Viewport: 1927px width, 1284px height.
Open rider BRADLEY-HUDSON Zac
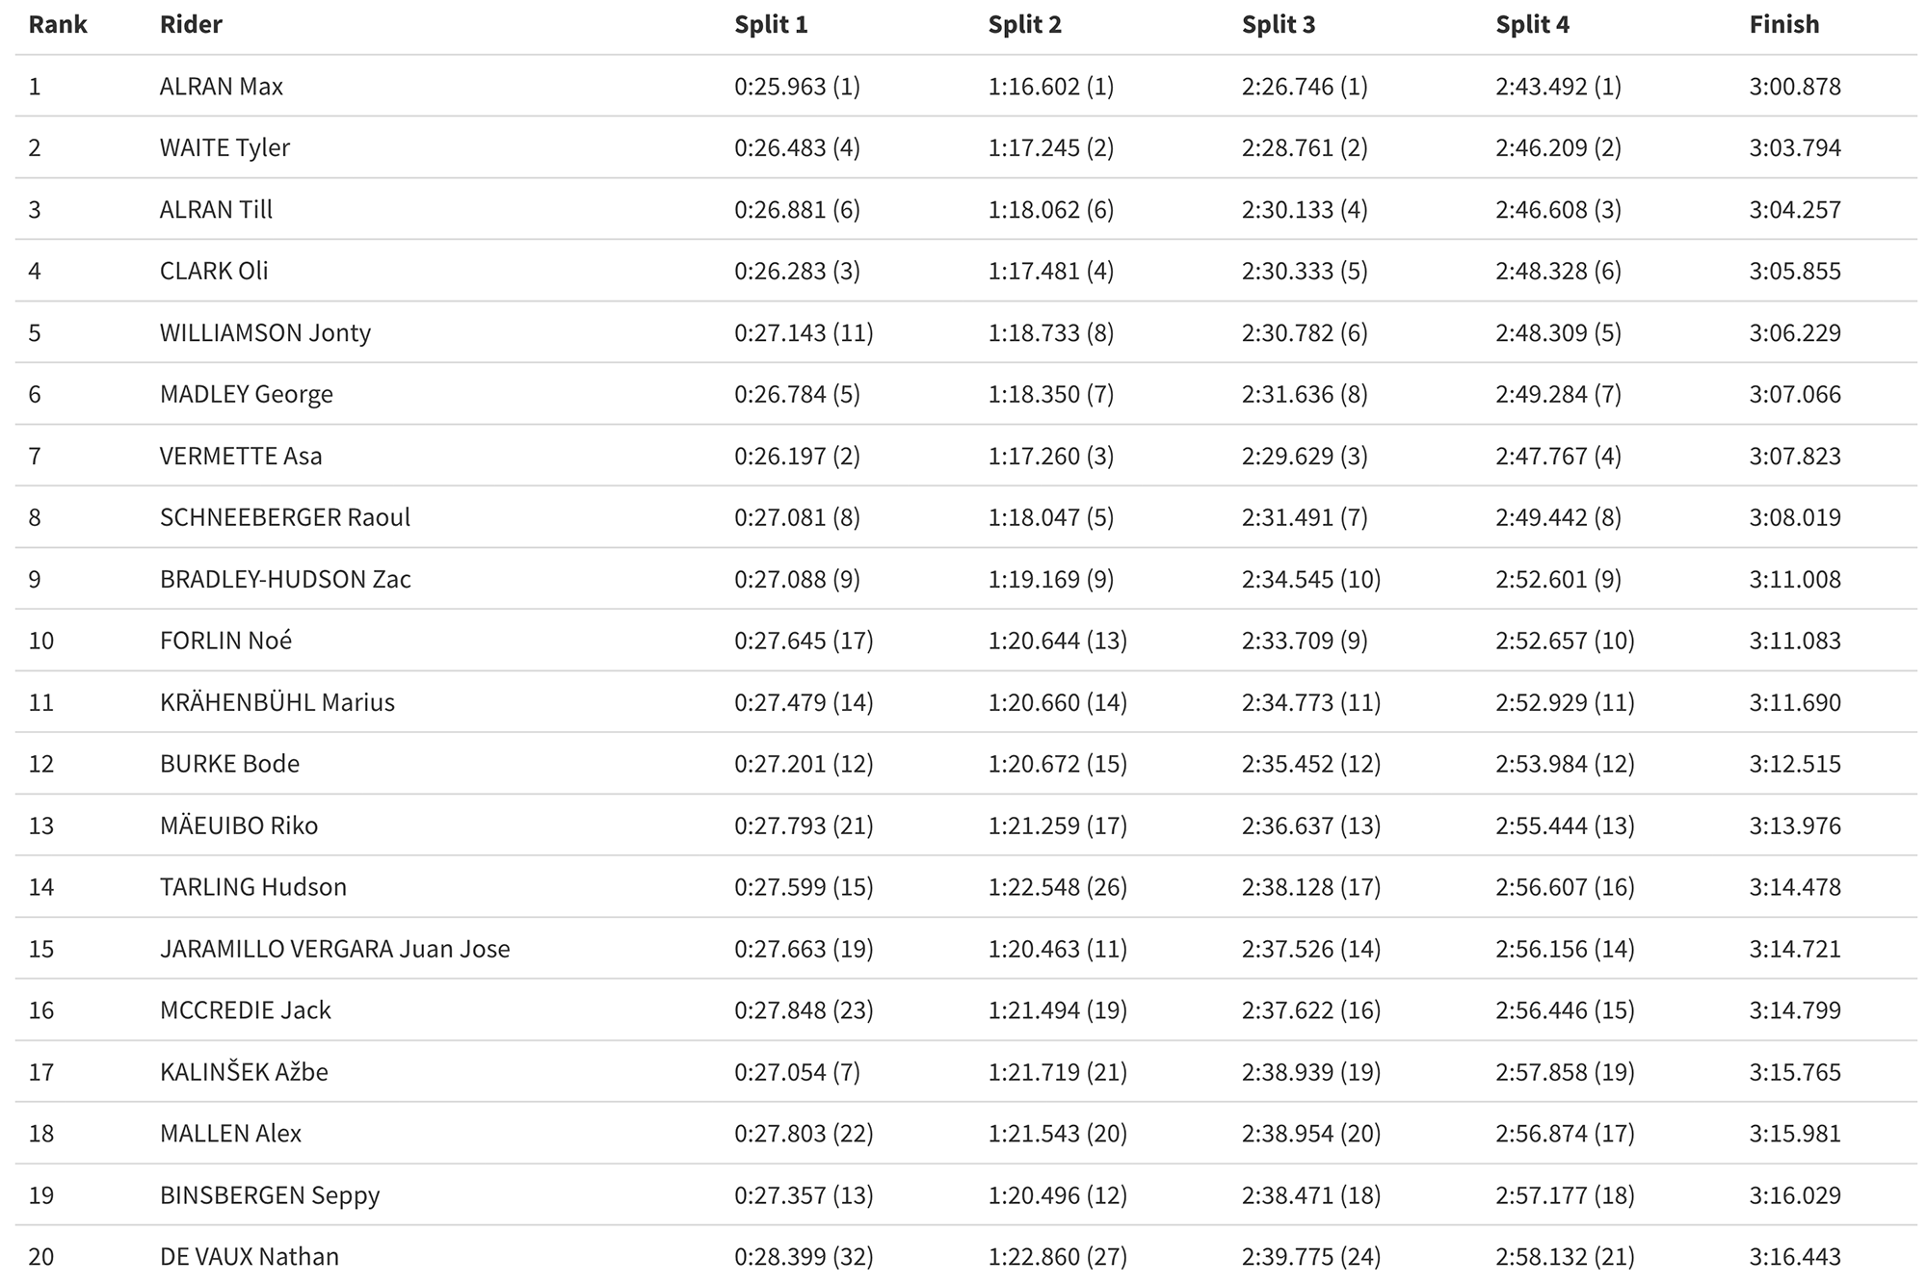285,579
